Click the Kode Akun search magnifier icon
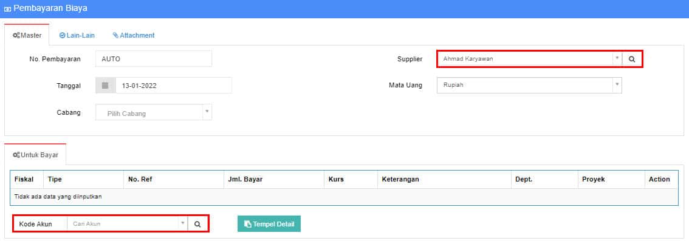Image resolution: width=689 pixels, height=241 pixels. point(197,224)
